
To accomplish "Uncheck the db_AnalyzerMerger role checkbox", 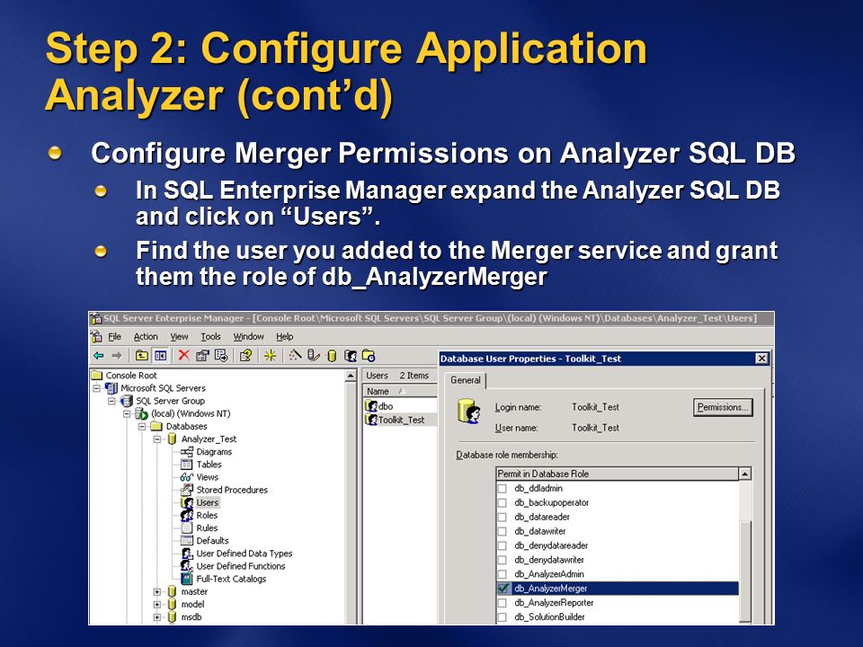I will click(503, 589).
